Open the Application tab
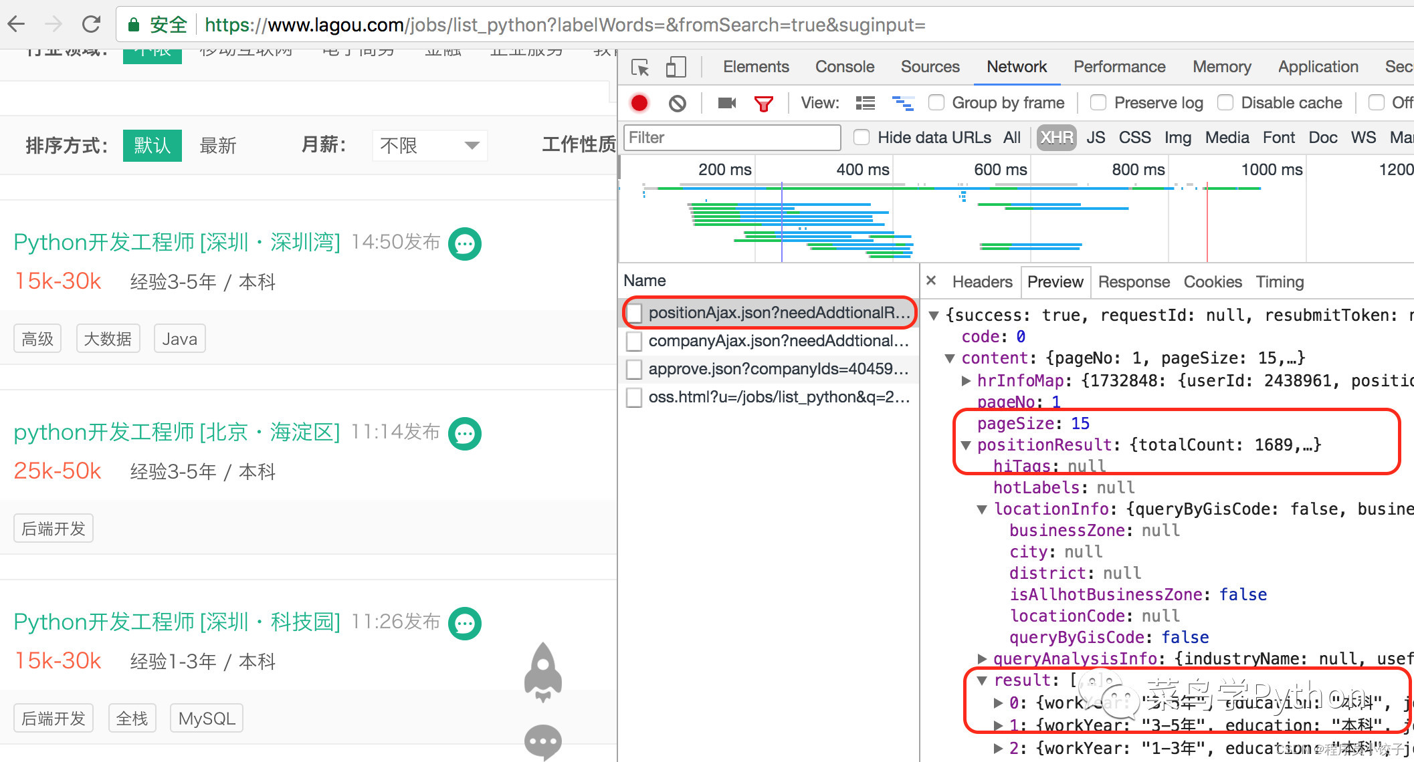 (1318, 67)
